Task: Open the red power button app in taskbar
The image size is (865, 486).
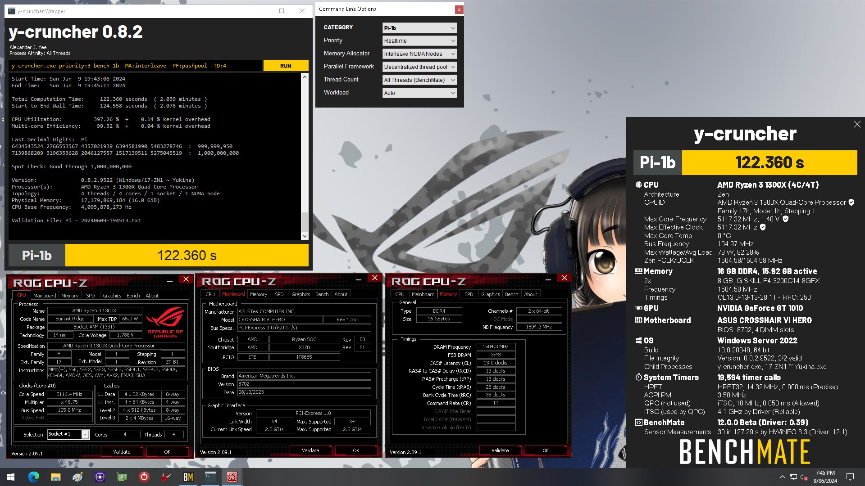Action: tap(144, 477)
